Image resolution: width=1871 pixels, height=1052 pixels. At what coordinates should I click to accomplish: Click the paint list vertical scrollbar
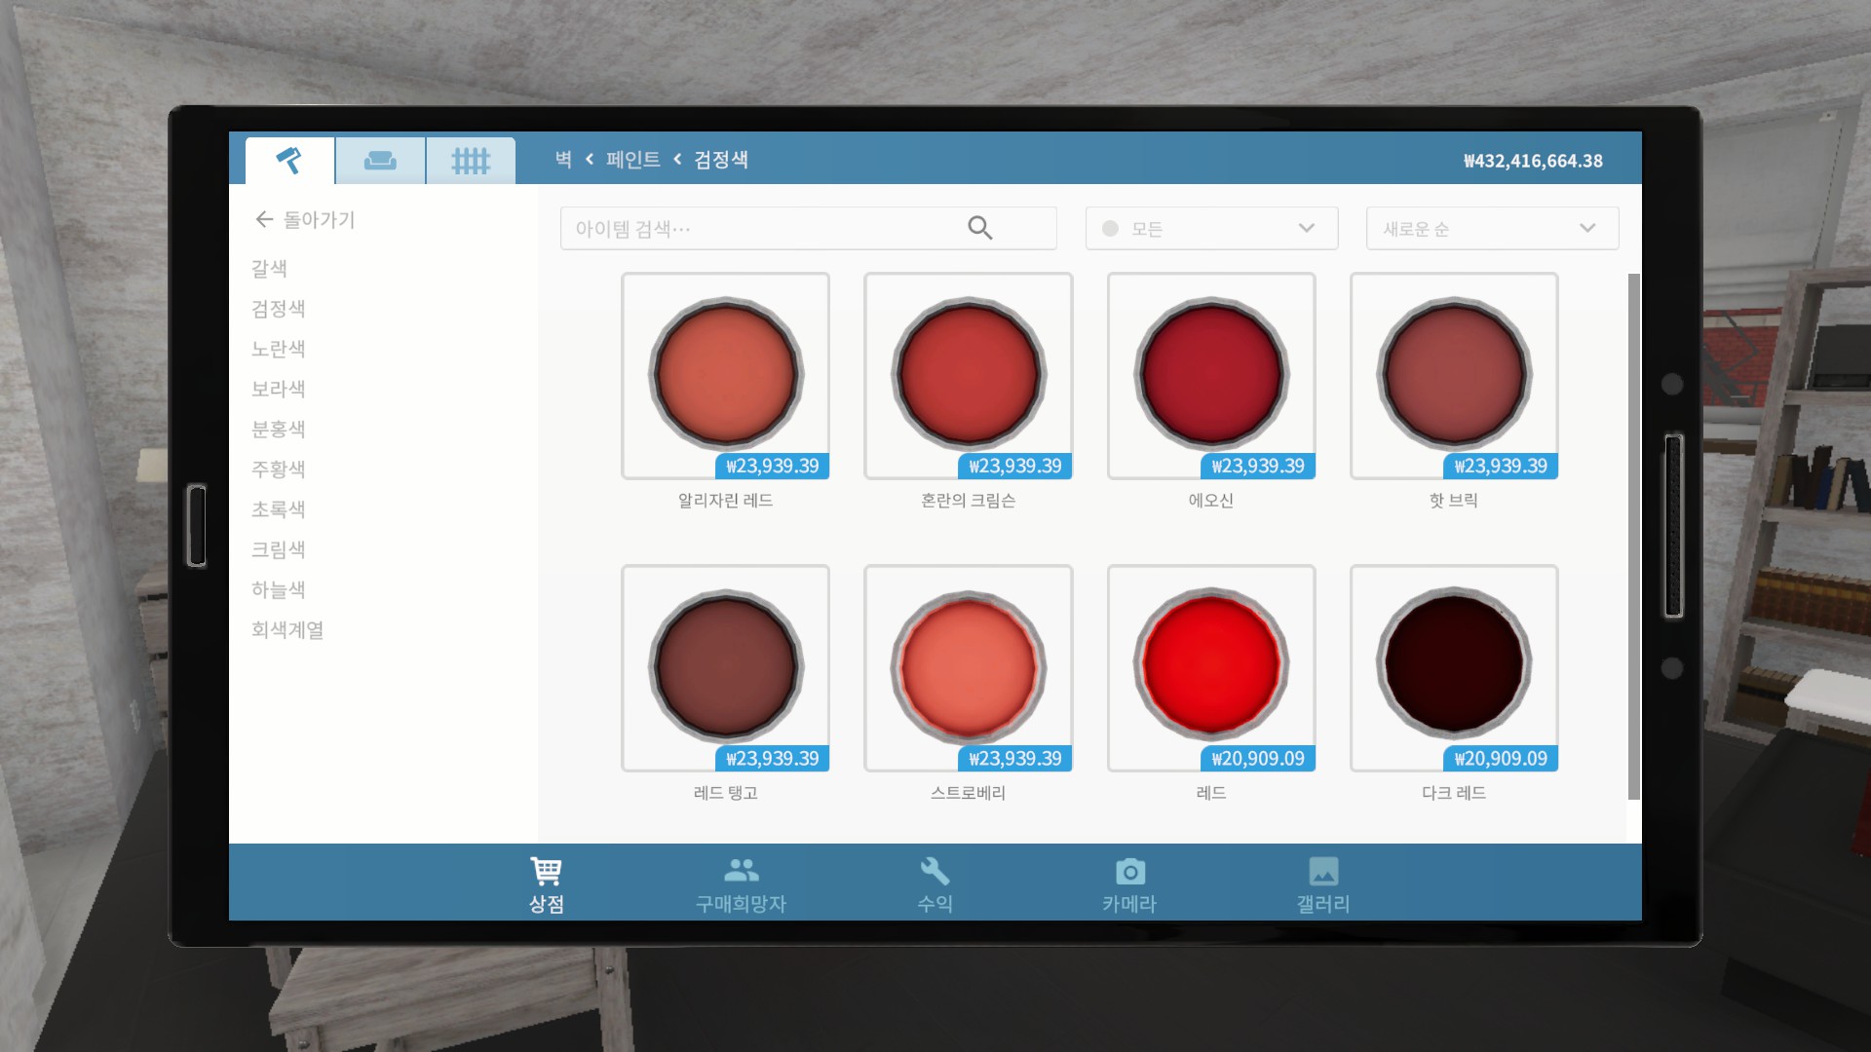click(1633, 536)
